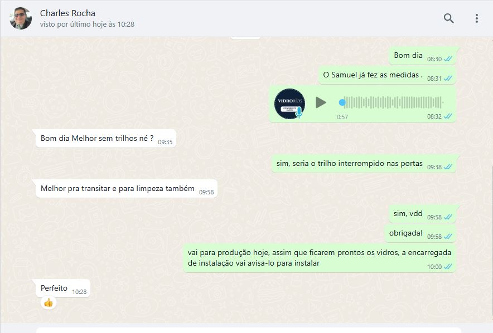The image size is (493, 333).
Task: Click Charles Rocha's profile picture
Action: (x=21, y=18)
